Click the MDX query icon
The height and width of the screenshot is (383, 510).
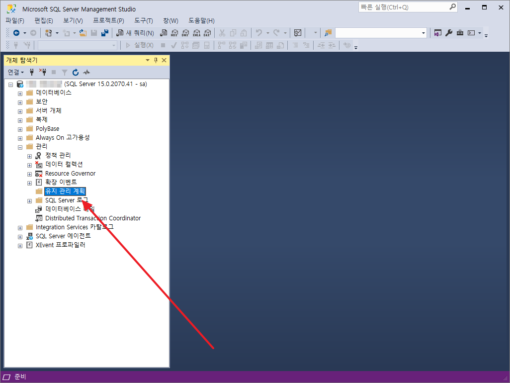point(174,33)
